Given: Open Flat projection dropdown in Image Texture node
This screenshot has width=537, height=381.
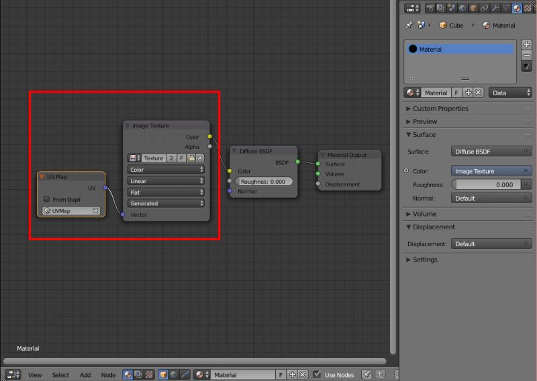Looking at the screenshot, I should tap(166, 193).
